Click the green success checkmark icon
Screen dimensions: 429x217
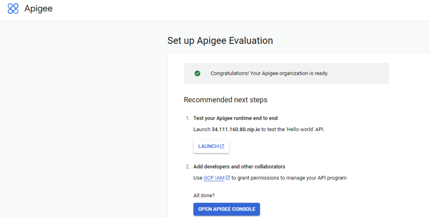tap(197, 74)
